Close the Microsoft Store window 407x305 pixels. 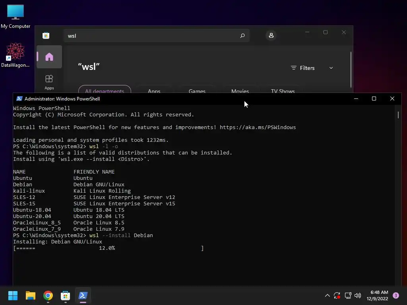click(344, 32)
